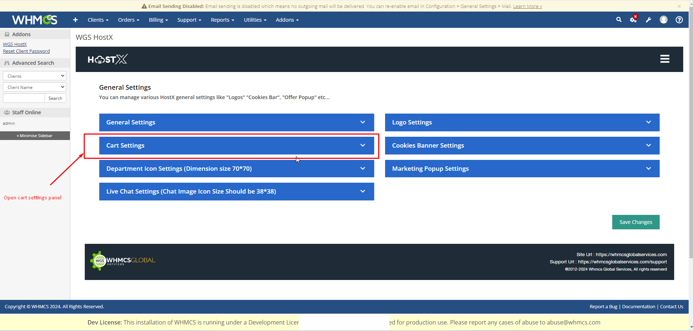693x331 pixels.
Task: Expand the Cart Settings panel
Action: pyautogui.click(x=236, y=145)
